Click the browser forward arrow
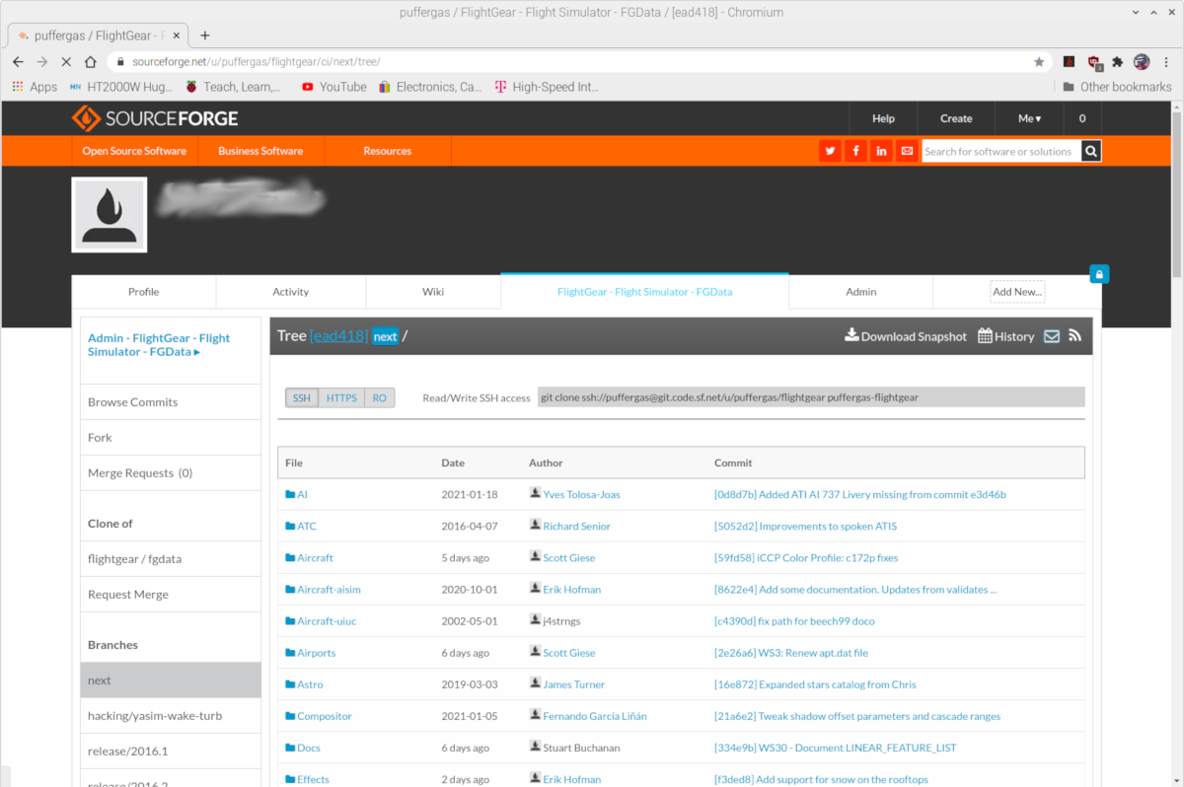 41,61
